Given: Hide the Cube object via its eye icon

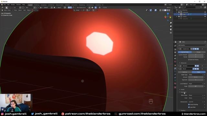Looking at the screenshot, I should 205,14.
